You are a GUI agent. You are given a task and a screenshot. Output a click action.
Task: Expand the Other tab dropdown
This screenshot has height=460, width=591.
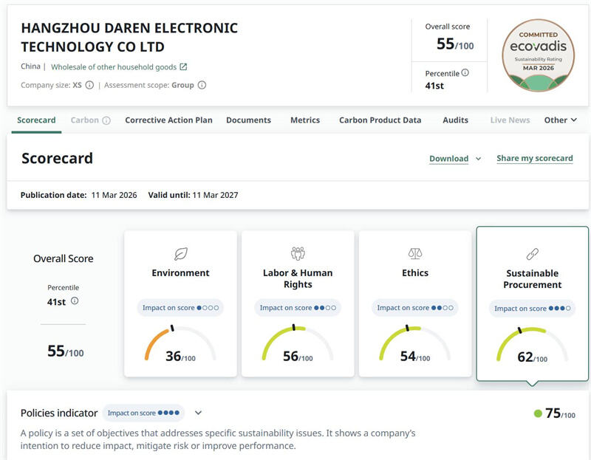tap(560, 120)
